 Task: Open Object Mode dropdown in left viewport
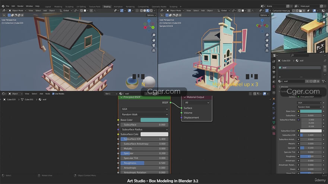[18, 11]
